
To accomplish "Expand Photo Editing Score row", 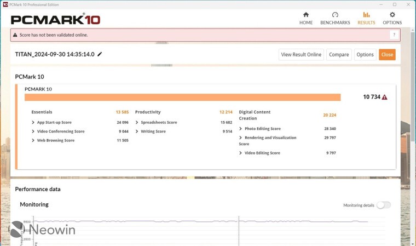I will 241,129.
